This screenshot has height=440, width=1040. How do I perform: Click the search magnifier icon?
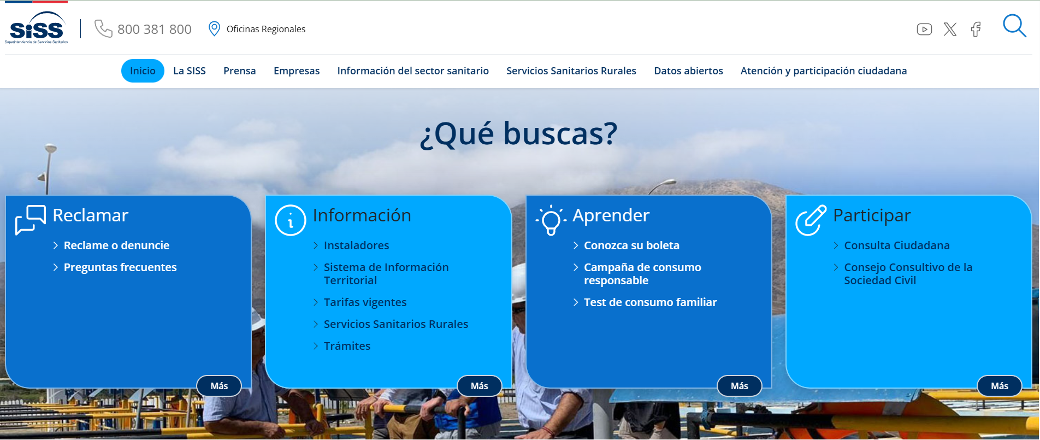coord(1014,26)
